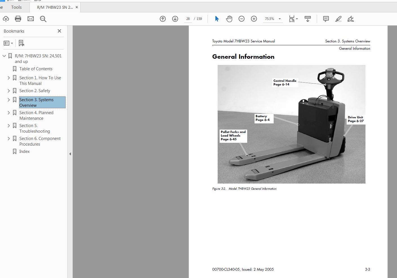Open the Find text magnifier tool

(43, 19)
